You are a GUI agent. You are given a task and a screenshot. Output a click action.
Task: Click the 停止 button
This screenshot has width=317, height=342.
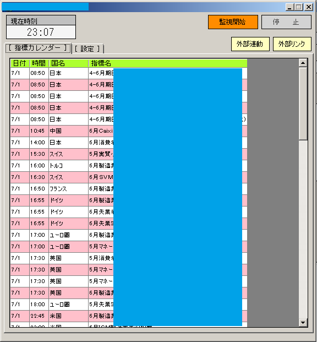pyautogui.click(x=286, y=22)
